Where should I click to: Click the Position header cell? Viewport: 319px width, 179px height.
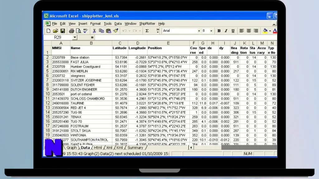pyautogui.click(x=168, y=50)
